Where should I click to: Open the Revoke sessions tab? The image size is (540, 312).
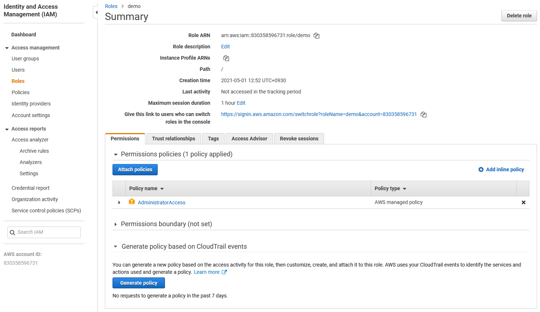(299, 139)
